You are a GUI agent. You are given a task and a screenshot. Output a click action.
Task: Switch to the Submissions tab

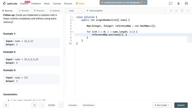pos(55,11)
